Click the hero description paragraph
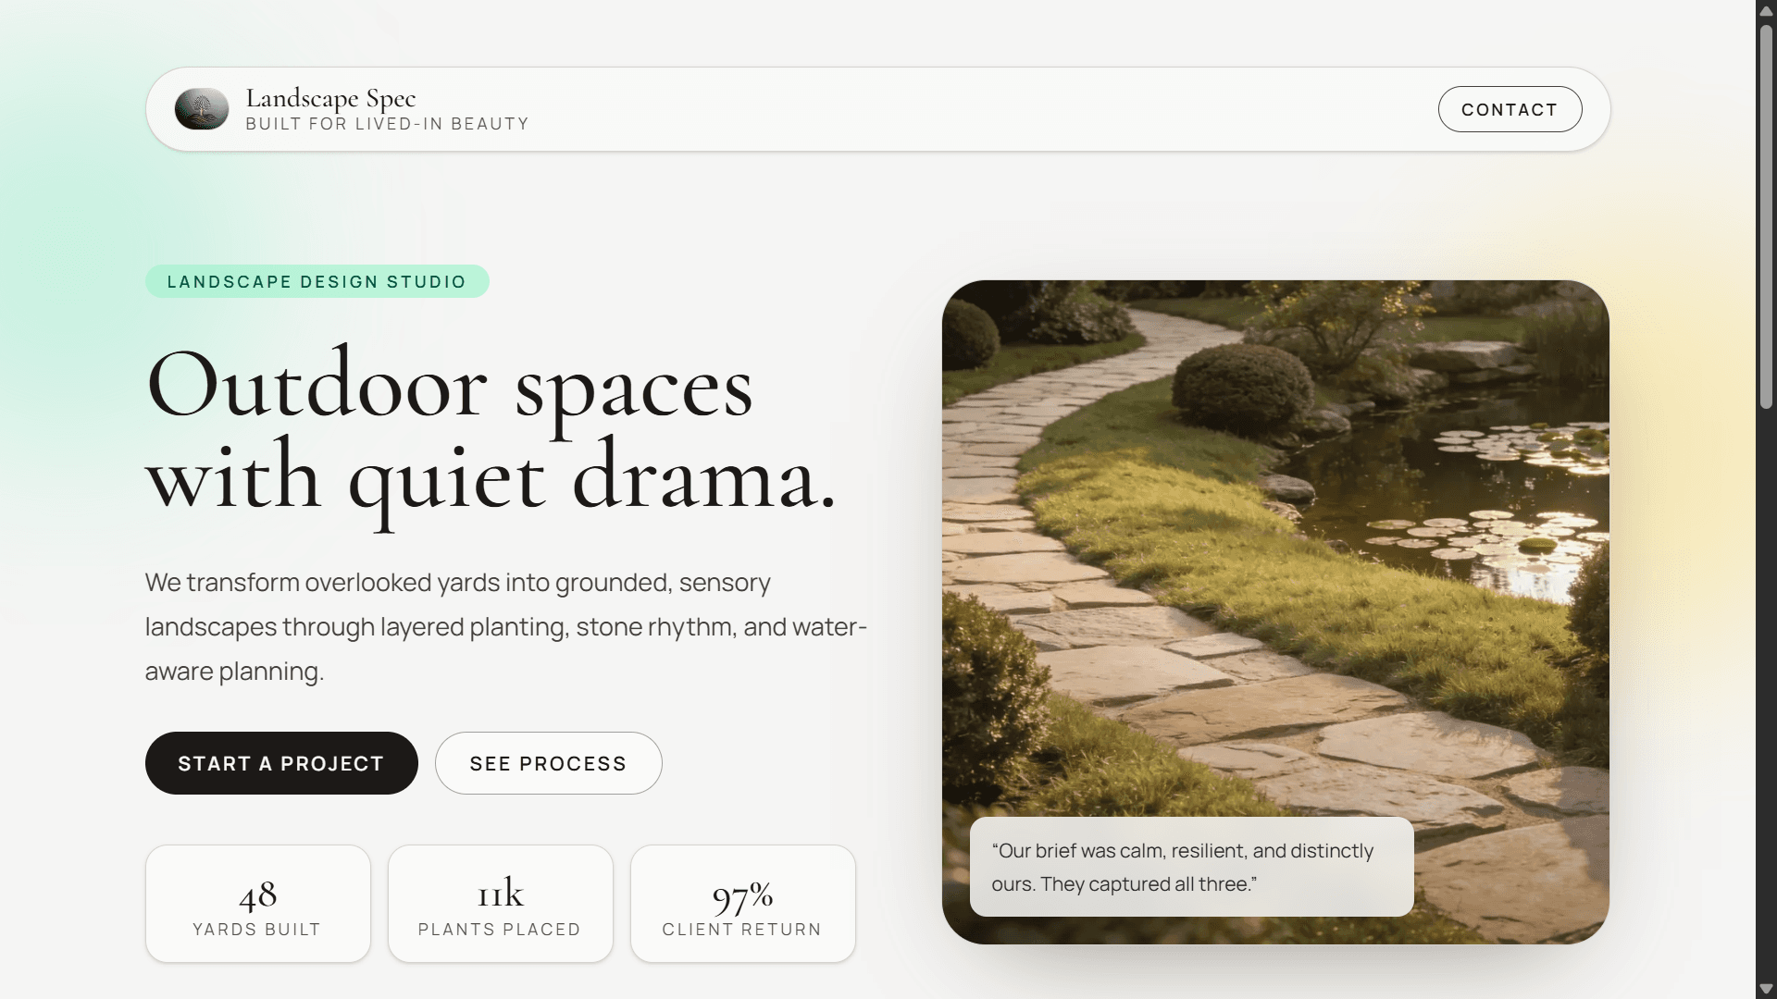The width and height of the screenshot is (1777, 999). [x=506, y=627]
